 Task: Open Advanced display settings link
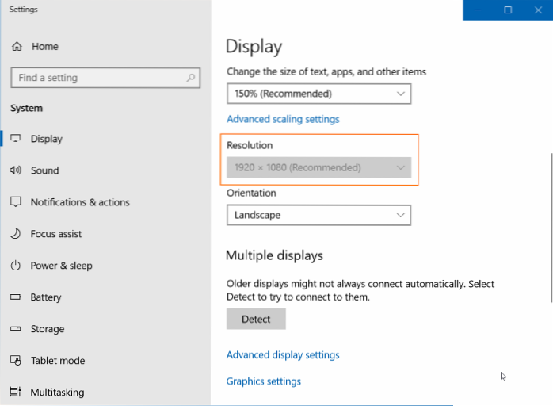click(283, 355)
